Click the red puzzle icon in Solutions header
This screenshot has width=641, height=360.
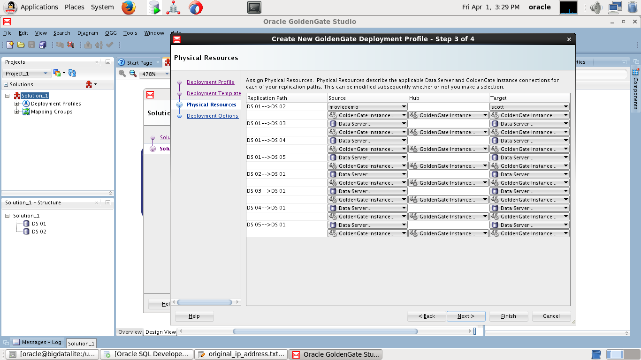89,84
